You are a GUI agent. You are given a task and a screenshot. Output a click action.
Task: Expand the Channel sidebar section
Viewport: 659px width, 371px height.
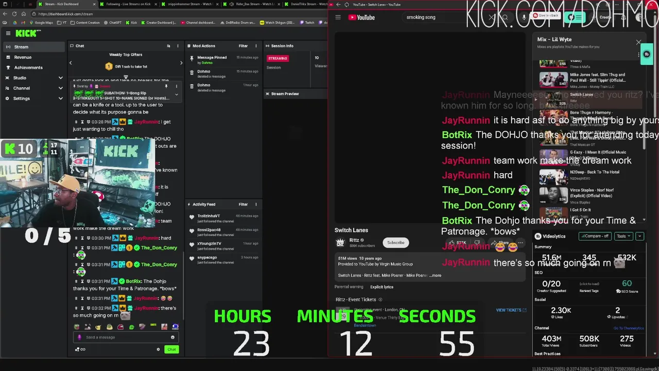pyautogui.click(x=33, y=88)
